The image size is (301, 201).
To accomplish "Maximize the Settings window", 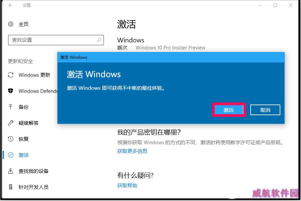I will click(275, 5).
